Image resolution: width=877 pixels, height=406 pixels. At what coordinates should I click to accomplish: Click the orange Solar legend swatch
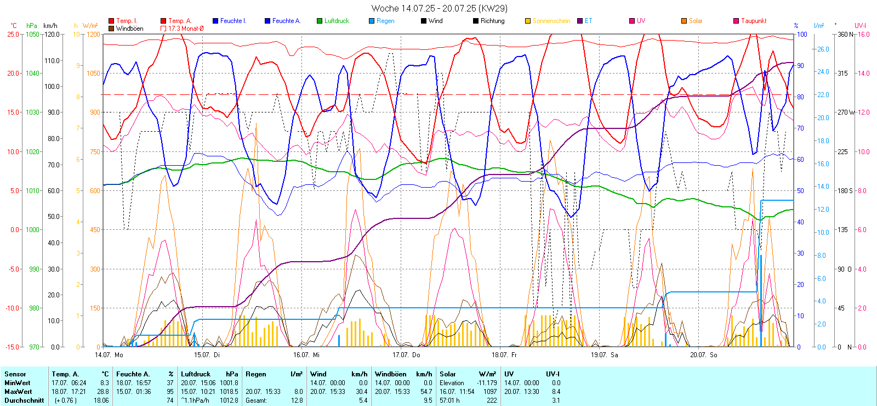point(684,21)
